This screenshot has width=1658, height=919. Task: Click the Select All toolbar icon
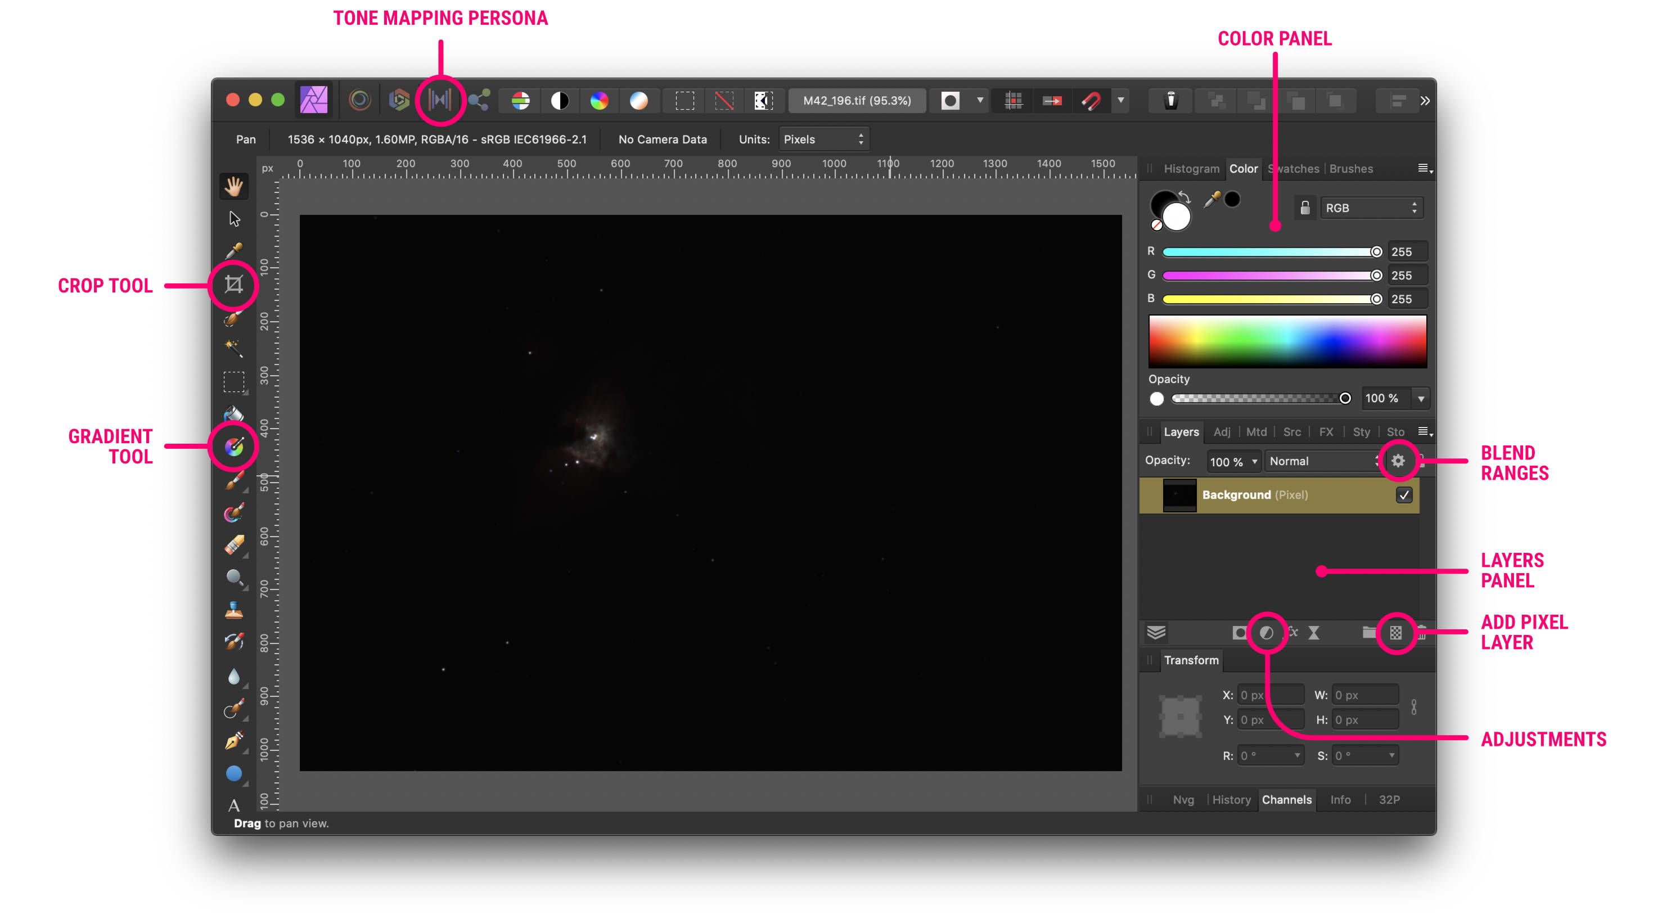pyautogui.click(x=685, y=101)
